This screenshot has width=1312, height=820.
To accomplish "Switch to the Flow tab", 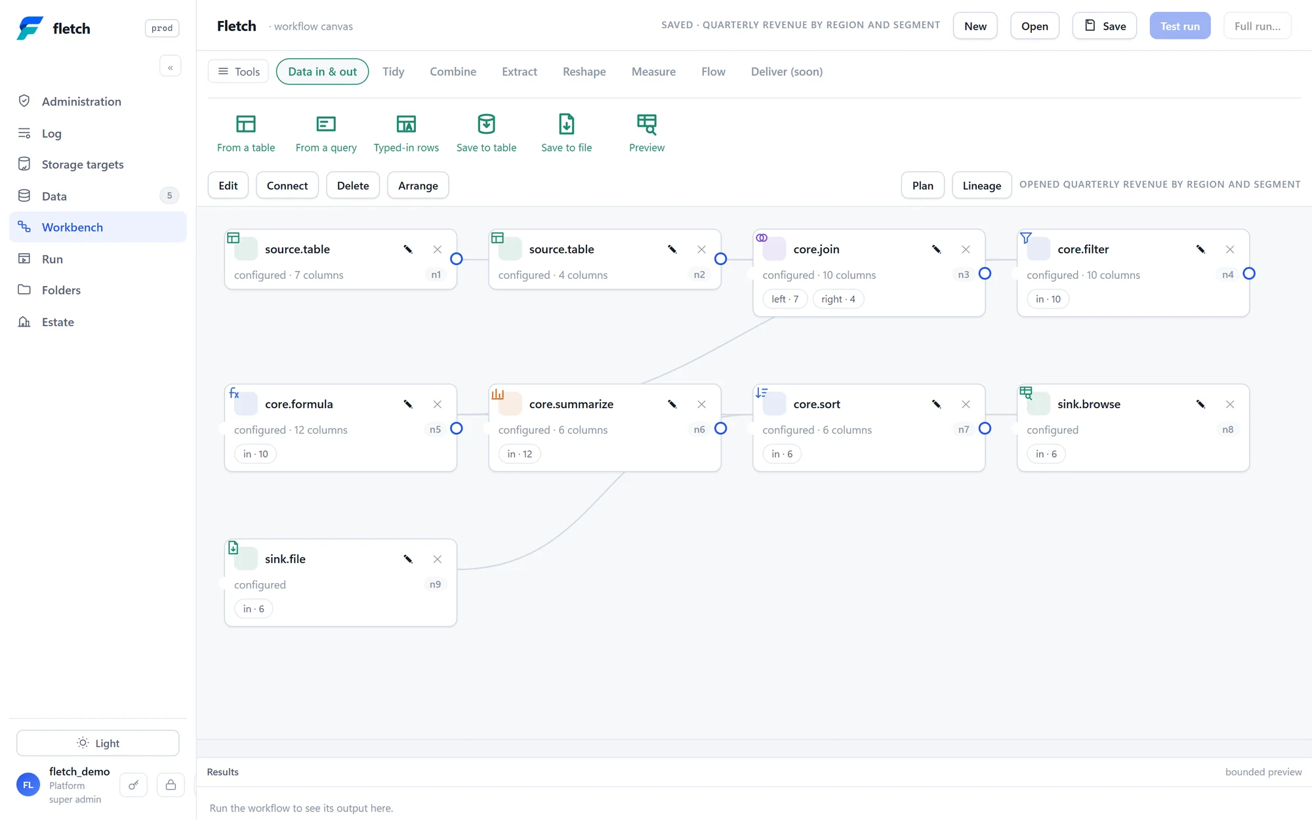I will tap(713, 72).
